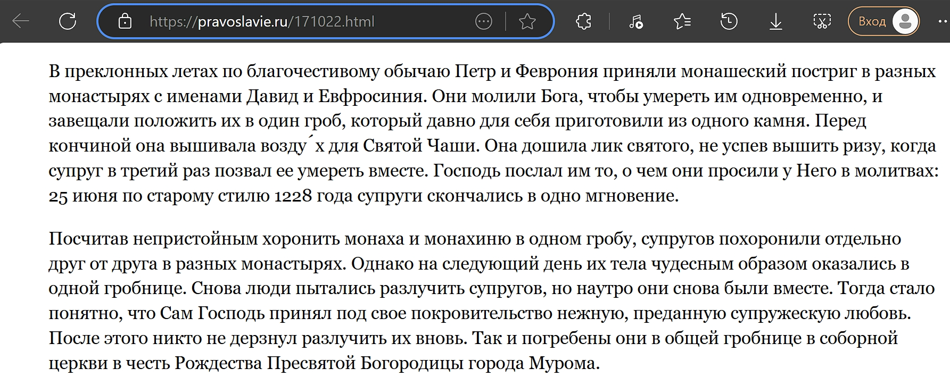Add this page to favorites with star

tap(527, 21)
